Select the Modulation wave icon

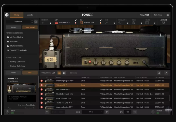pyautogui.click(x=120, y=23)
